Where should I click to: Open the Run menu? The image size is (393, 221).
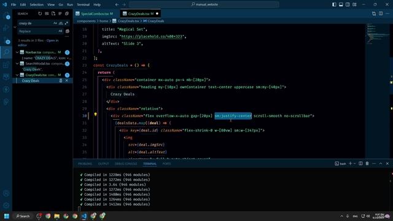(x=70, y=4)
